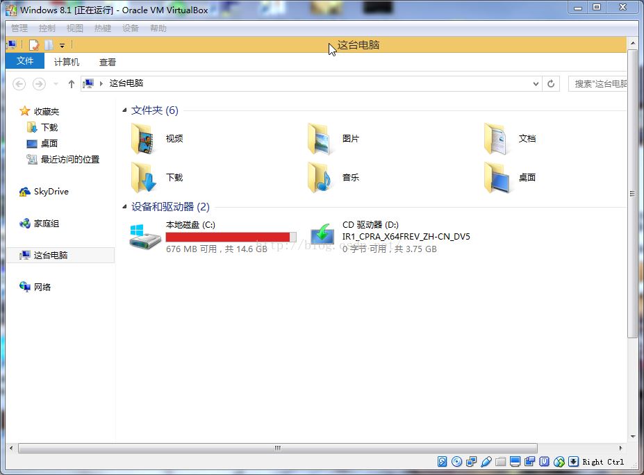Click the vertical scrollbar thumb
The height and width of the screenshot is (475, 644).
pyautogui.click(x=632, y=194)
